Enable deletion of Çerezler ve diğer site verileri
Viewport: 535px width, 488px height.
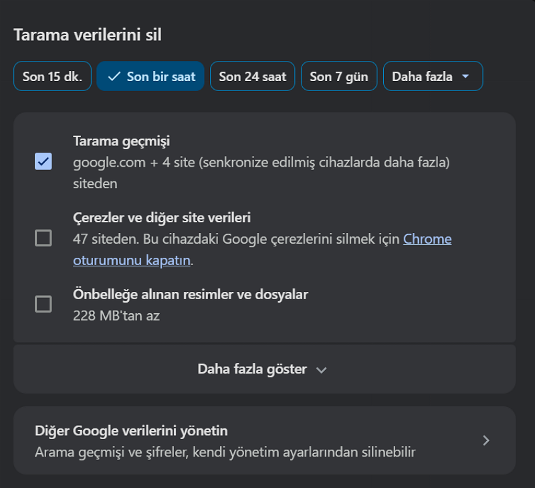(43, 238)
